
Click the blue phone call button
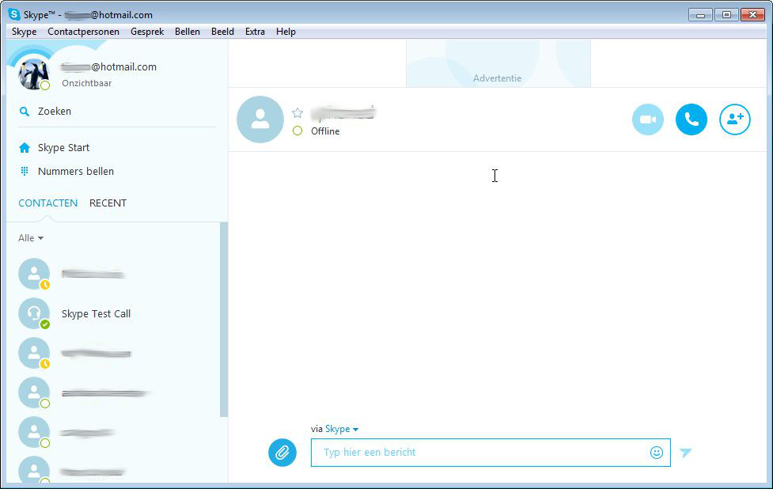point(691,119)
